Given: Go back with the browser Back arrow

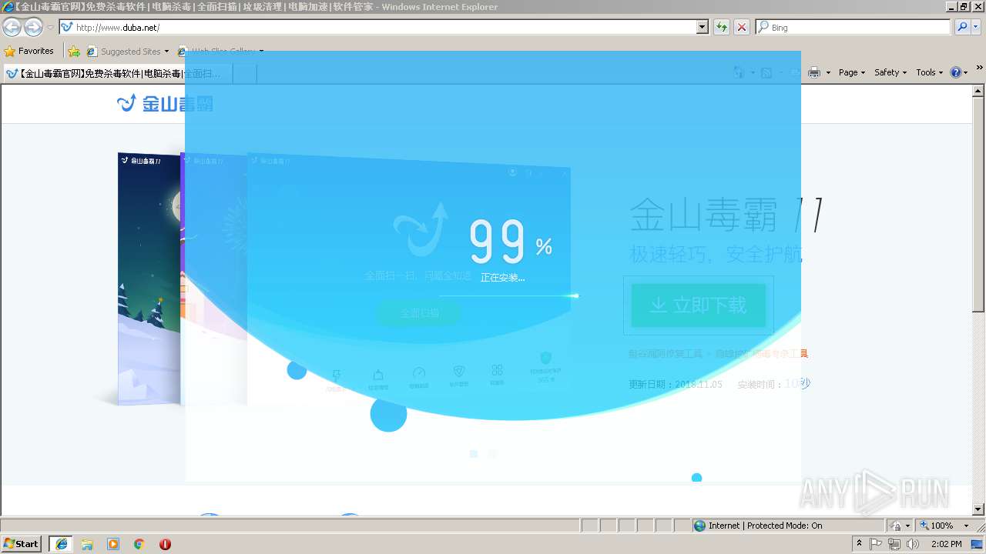Looking at the screenshot, I should pyautogui.click(x=12, y=28).
